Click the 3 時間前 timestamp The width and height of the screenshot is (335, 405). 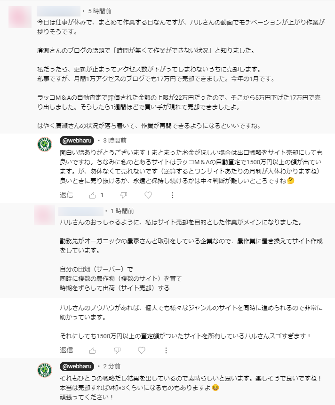click(115, 141)
